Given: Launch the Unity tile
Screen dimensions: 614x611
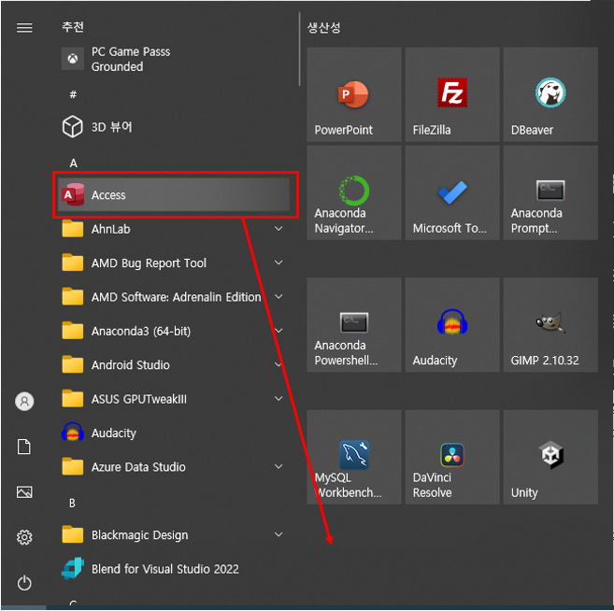Looking at the screenshot, I should pos(550,457).
